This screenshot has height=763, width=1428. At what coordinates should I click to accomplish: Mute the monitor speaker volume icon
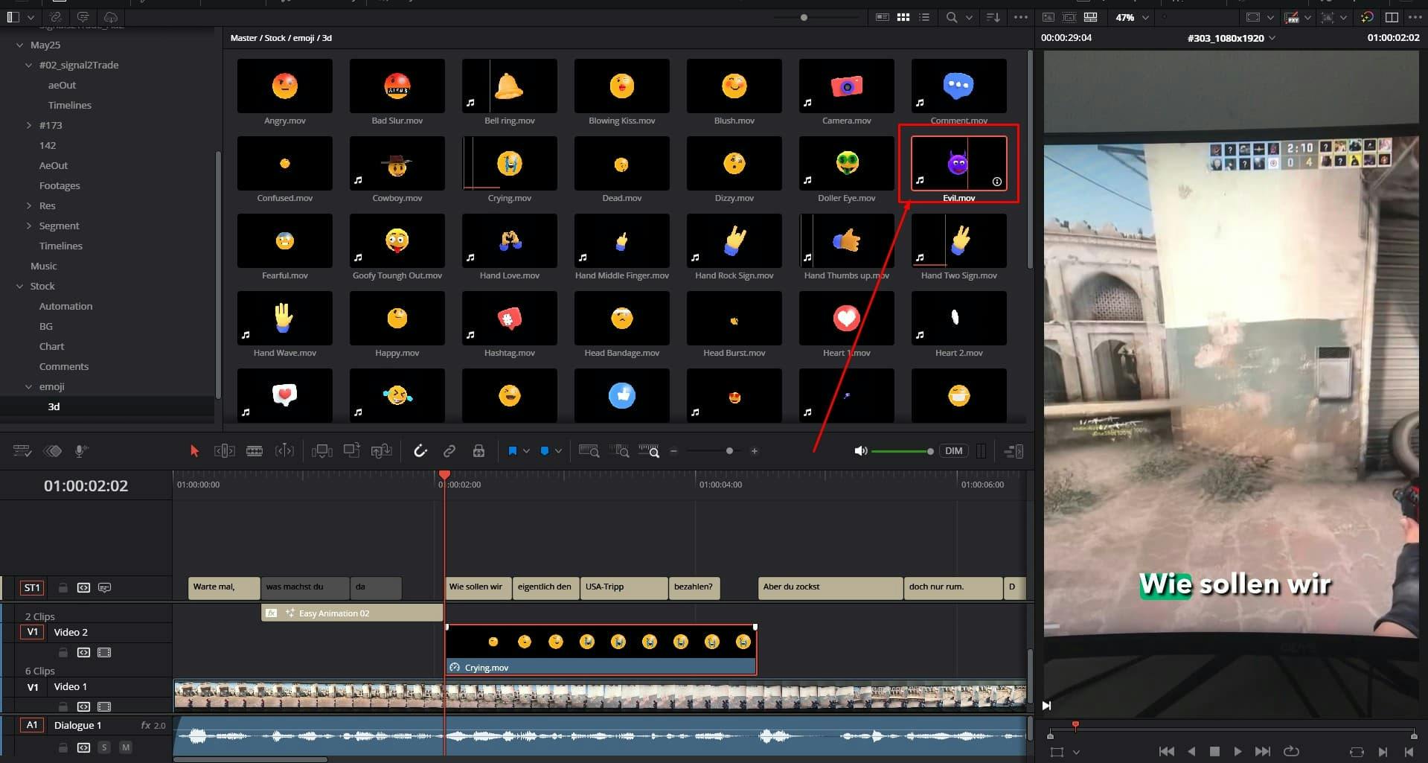[x=861, y=451]
